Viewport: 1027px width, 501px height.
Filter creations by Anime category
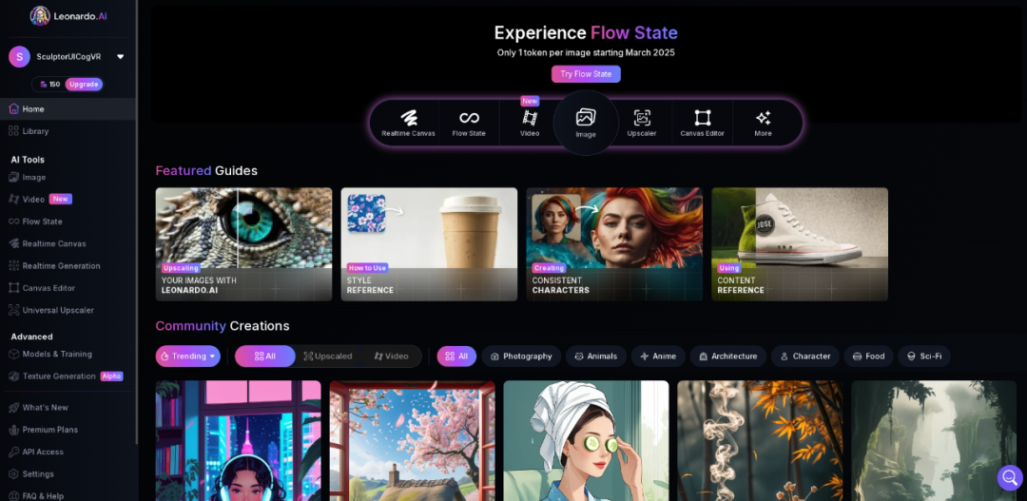click(658, 356)
